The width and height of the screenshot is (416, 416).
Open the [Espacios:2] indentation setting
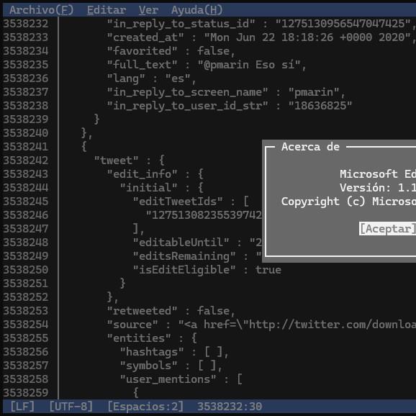tap(145, 407)
